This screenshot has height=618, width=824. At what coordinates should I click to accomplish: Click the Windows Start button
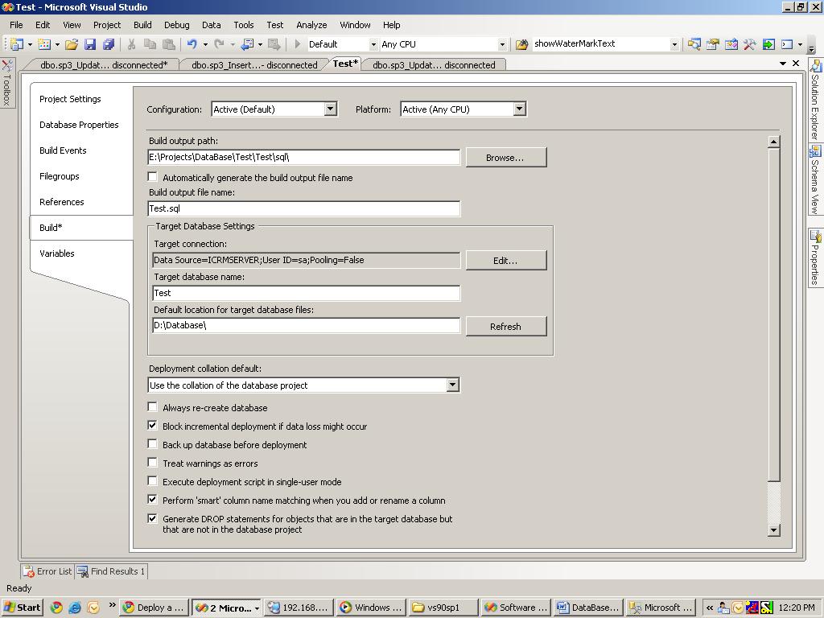point(22,608)
